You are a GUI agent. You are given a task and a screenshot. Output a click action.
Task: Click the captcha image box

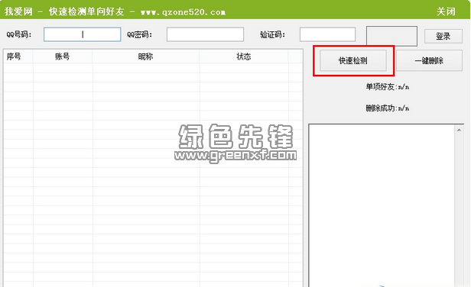[x=391, y=36]
